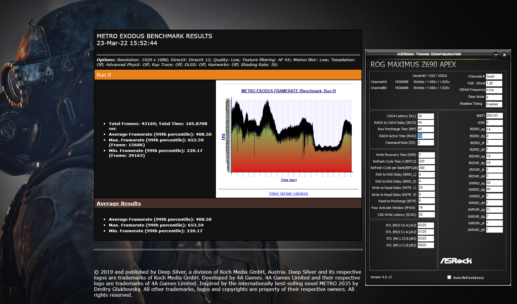Select the Four Activate Window (tFAW) field
Viewport: 517px width, 304px height.
pos(427,208)
